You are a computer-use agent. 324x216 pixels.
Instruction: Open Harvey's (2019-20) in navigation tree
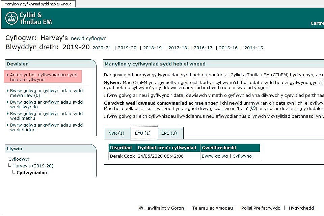pyautogui.click(x=33, y=166)
